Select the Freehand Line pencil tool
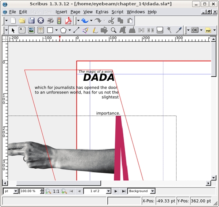 pyautogui.click(x=95, y=30)
